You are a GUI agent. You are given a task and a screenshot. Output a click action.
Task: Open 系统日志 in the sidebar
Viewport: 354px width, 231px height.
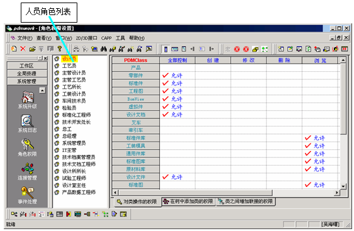click(27, 123)
